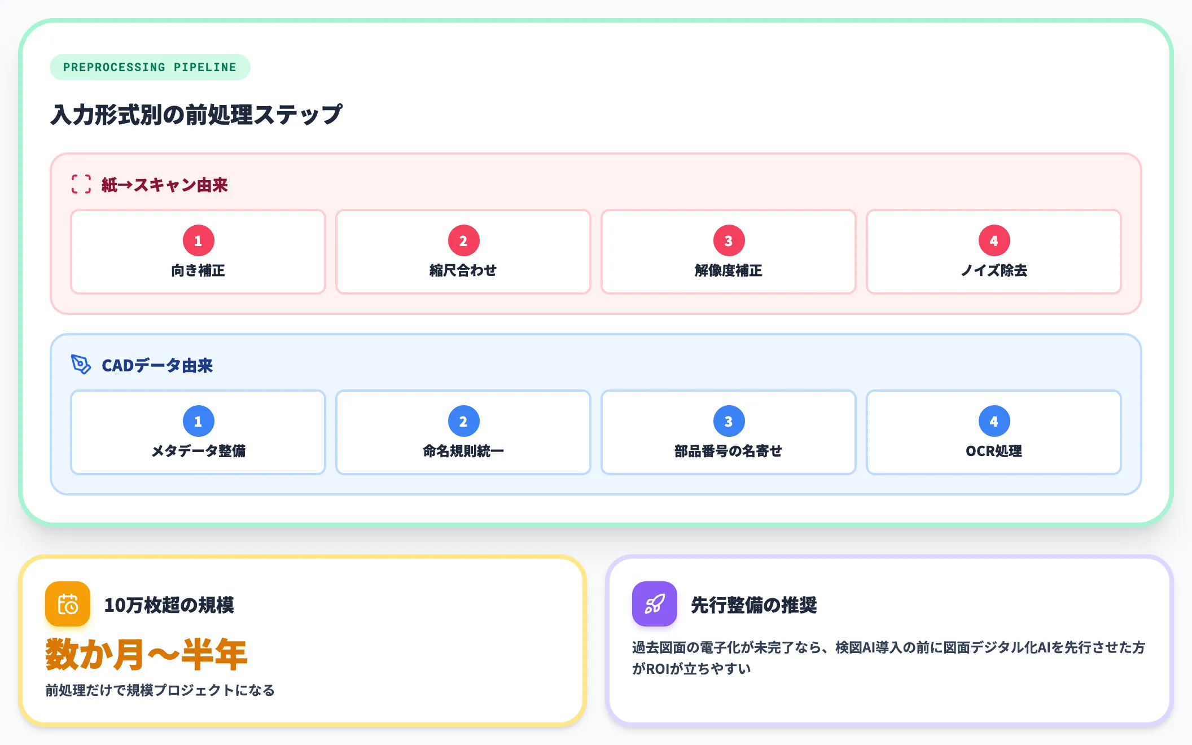Click the CADデータ由来 section title

pyautogui.click(x=157, y=365)
